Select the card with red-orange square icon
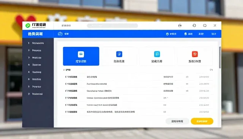Image resolution: width=243 pixels, height=139 pixels. click(x=195, y=56)
